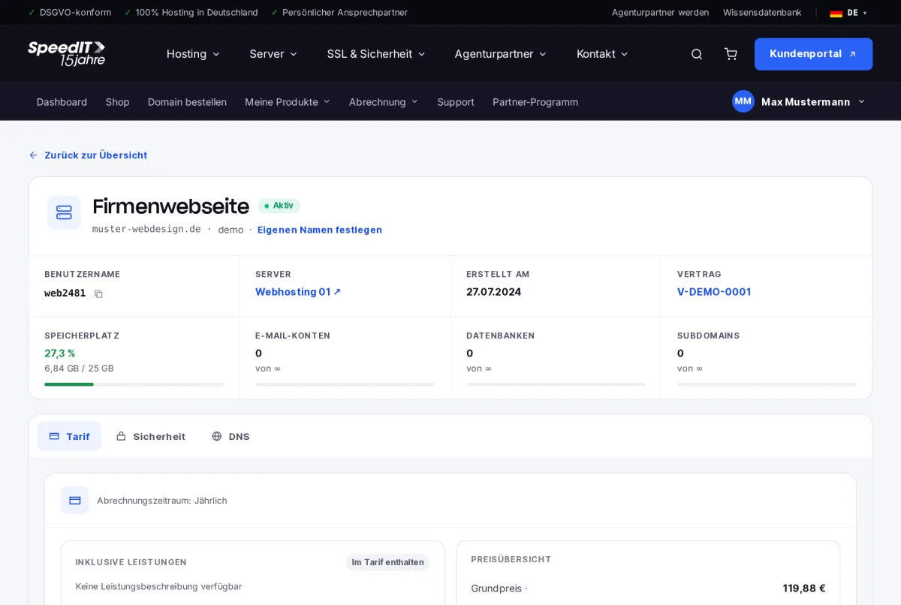Click the Im Tarif enthalten badge
Viewport: 901px width, 605px height.
pyautogui.click(x=387, y=562)
